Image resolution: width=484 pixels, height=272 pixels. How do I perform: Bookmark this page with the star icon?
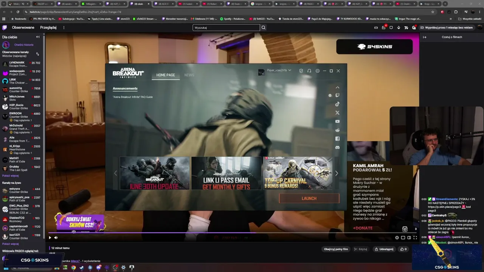(x=433, y=12)
